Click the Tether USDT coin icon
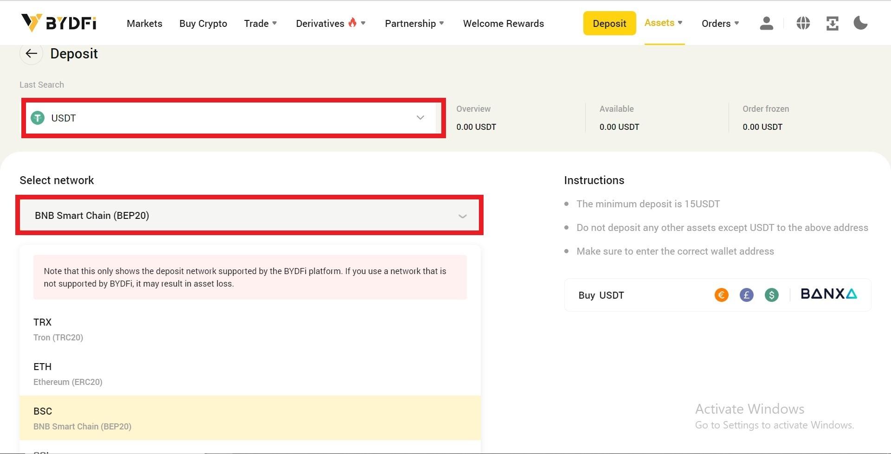Image resolution: width=891 pixels, height=454 pixels. tap(38, 118)
